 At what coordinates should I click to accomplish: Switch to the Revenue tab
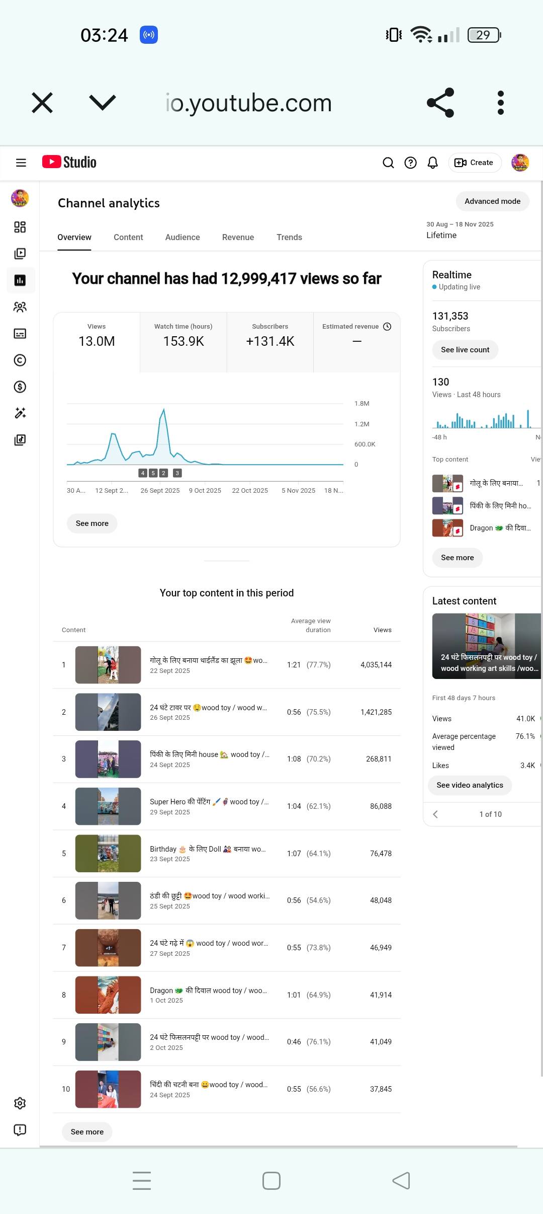point(238,237)
